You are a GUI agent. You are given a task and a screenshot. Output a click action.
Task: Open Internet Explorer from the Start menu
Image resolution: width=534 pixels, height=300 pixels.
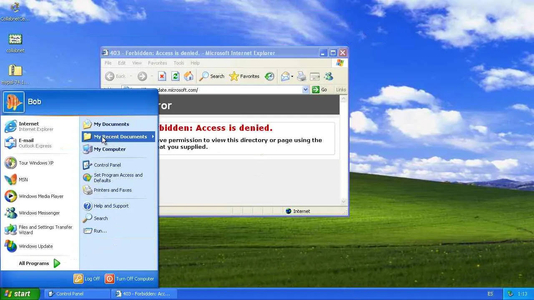(x=40, y=126)
